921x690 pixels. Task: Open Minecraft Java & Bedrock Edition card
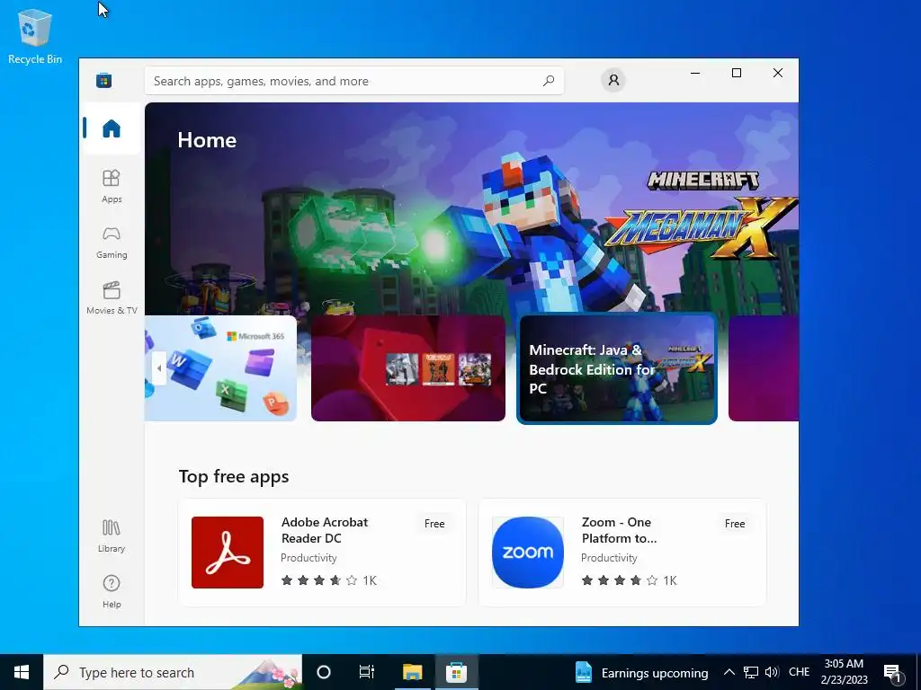[617, 368]
